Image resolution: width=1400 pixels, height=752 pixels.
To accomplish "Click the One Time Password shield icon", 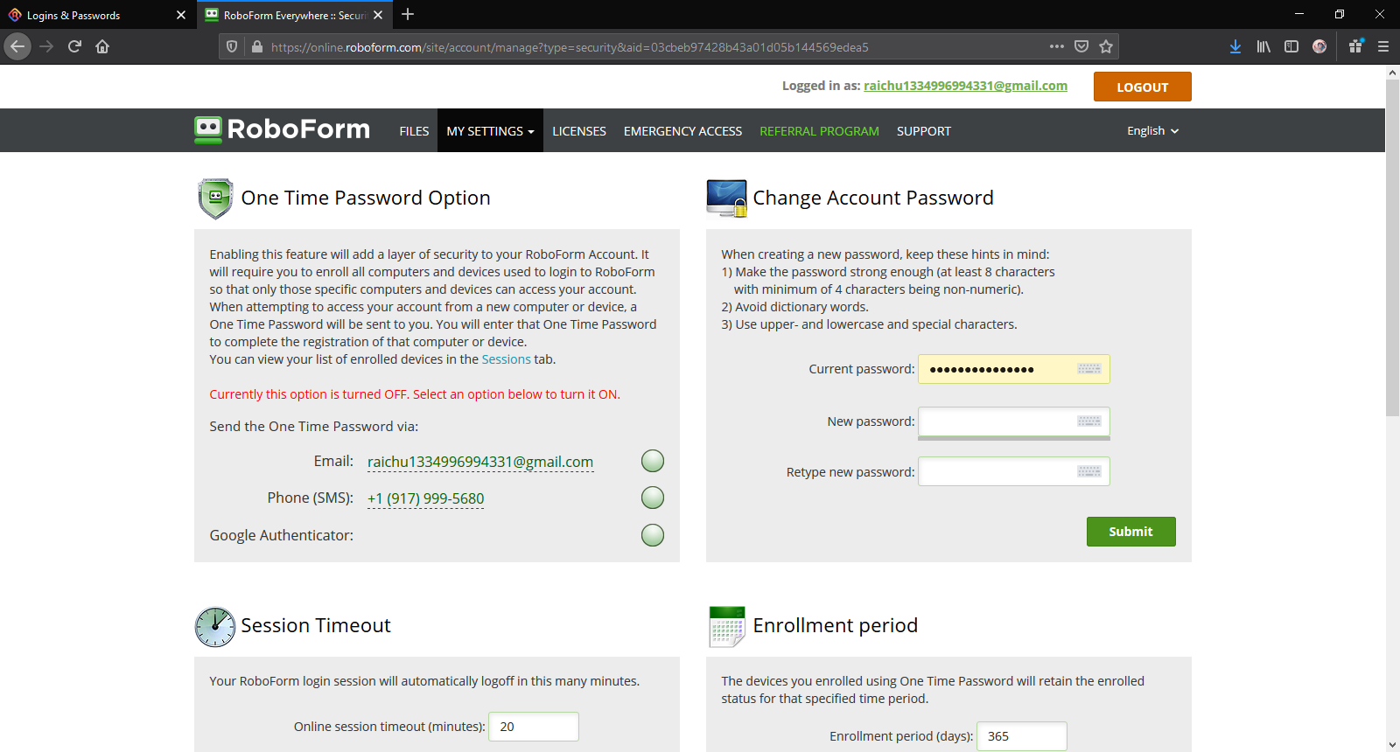I will (215, 198).
